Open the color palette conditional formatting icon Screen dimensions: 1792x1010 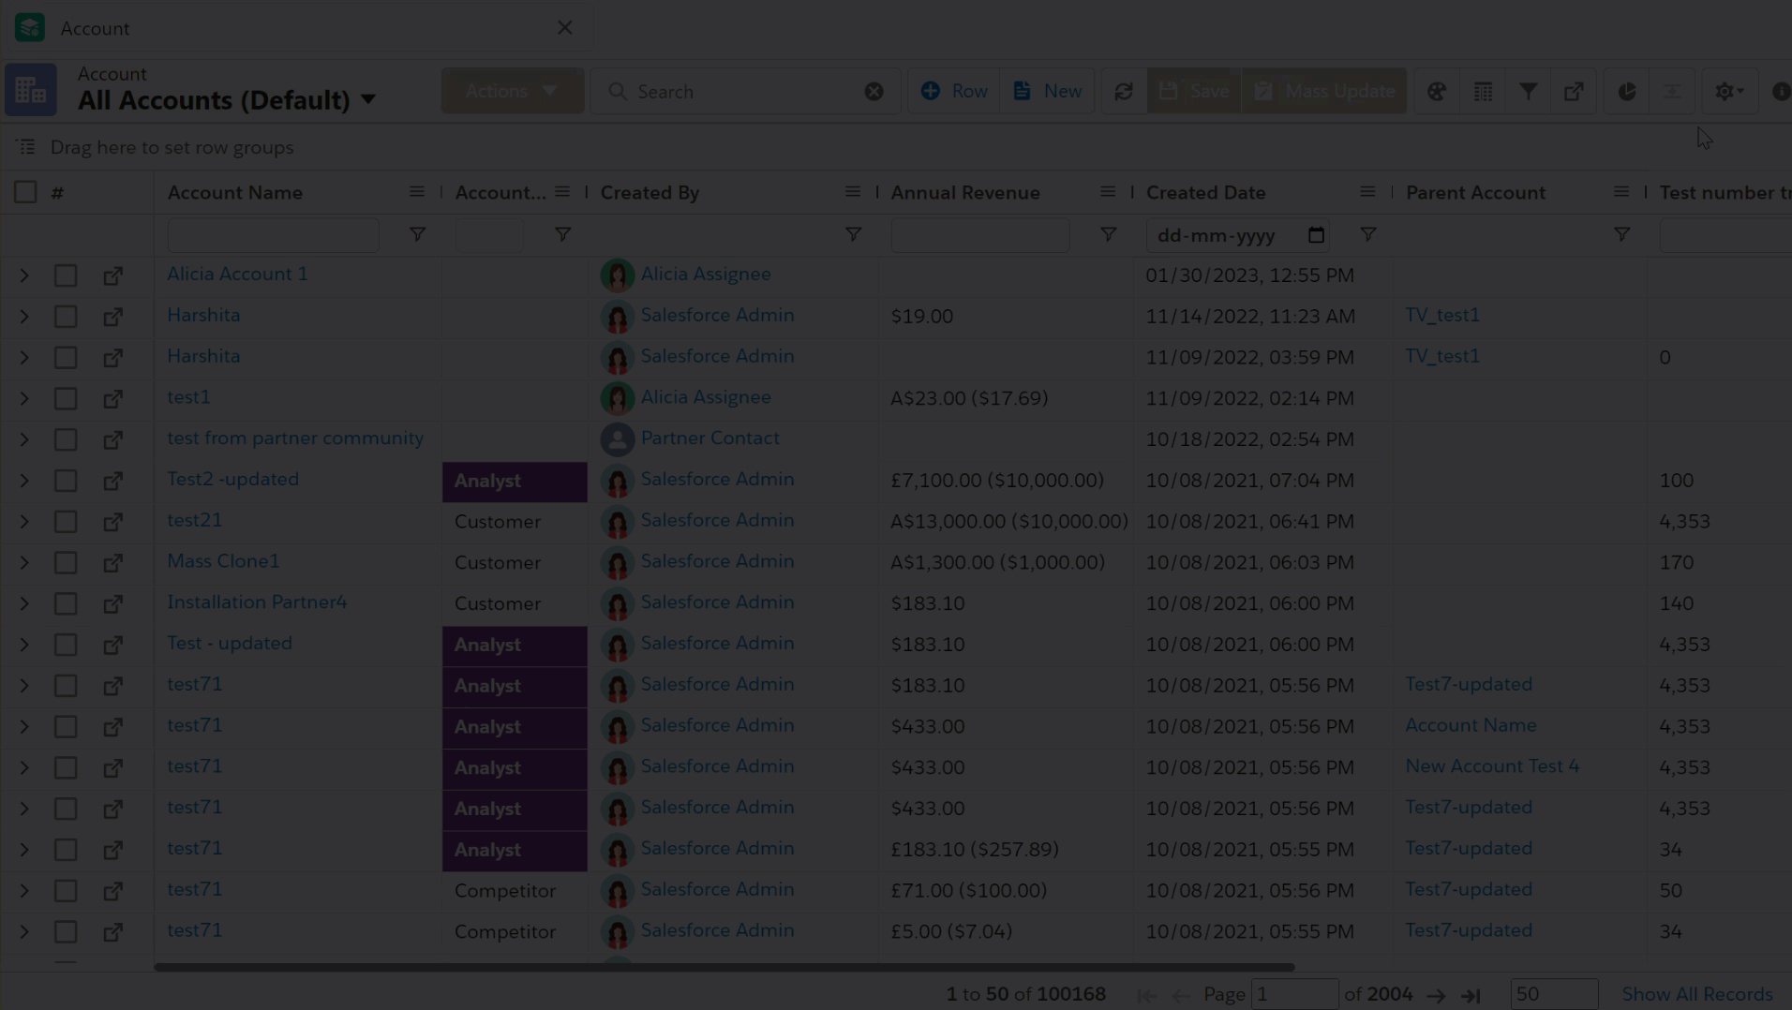[1437, 91]
